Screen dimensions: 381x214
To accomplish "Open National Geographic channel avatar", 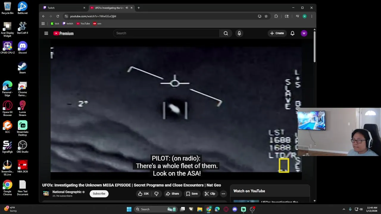I will pyautogui.click(x=46, y=193).
